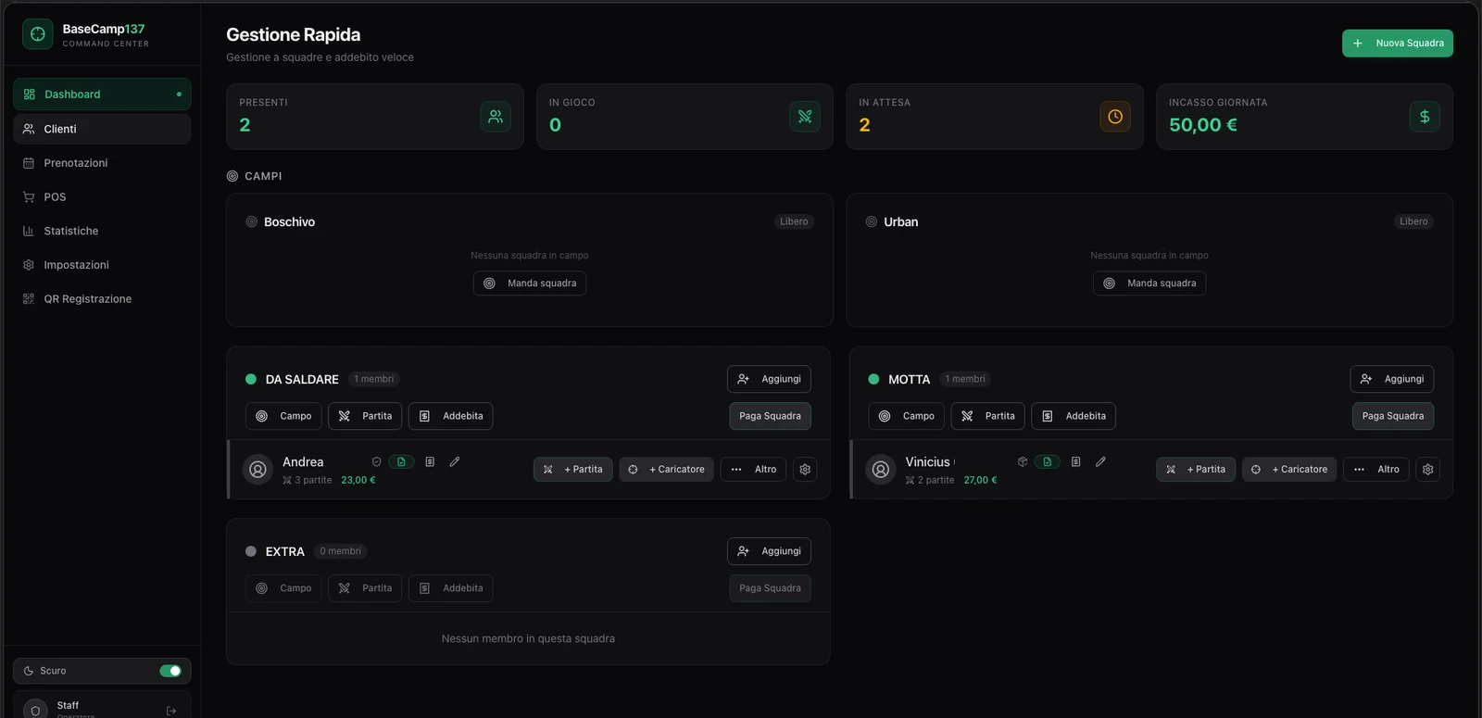Open the green document badge for Andrea
This screenshot has width=1482, height=718.
tap(401, 461)
